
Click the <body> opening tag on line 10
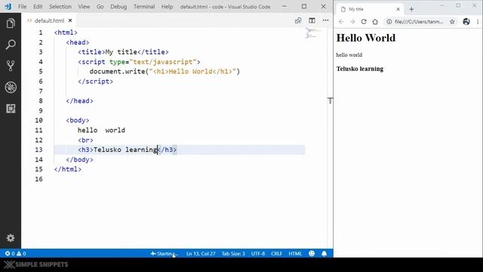point(78,120)
